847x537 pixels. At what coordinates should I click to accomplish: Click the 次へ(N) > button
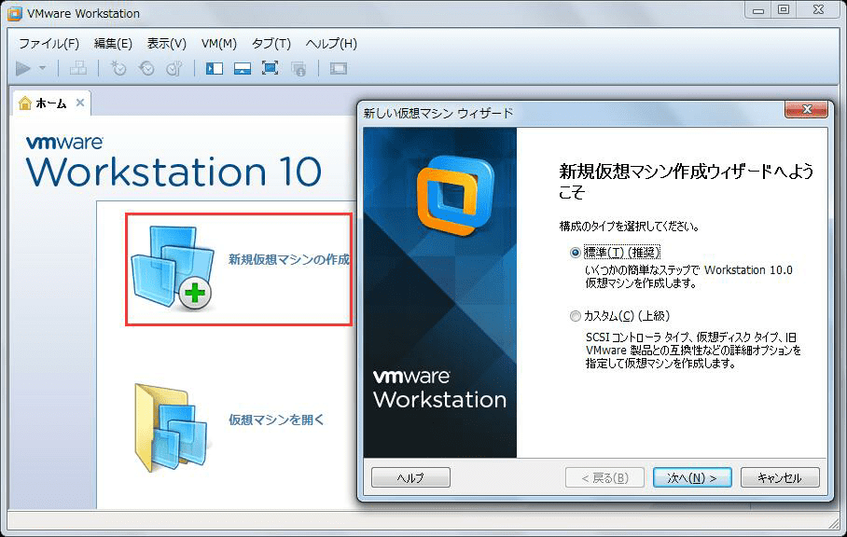[692, 477]
